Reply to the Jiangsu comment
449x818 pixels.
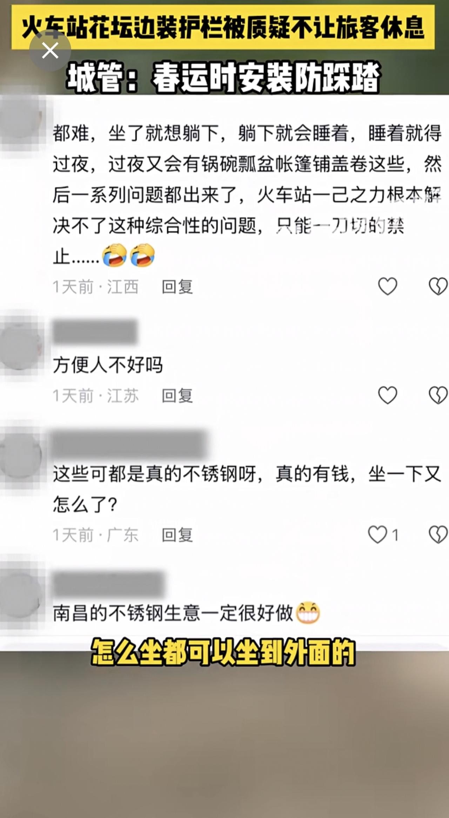(x=177, y=395)
